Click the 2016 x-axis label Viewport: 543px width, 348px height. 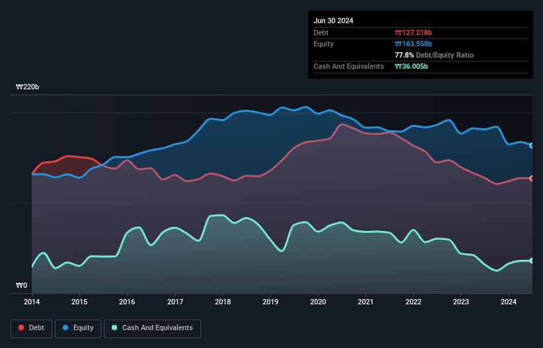(127, 302)
